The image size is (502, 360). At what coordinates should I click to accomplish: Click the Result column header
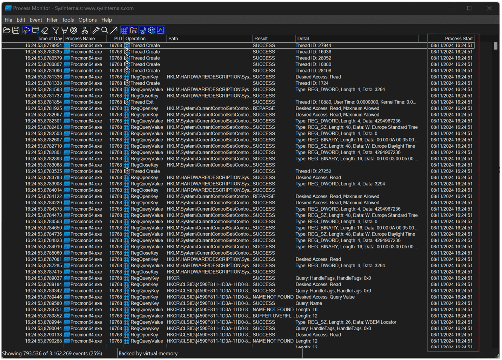click(x=274, y=38)
